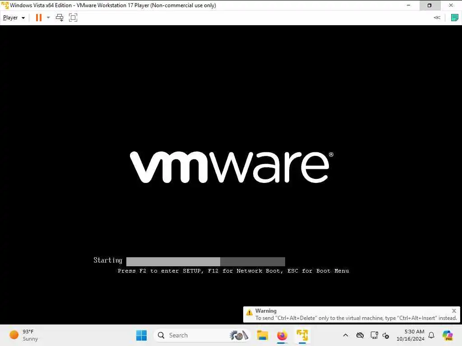The height and width of the screenshot is (346, 462).
Task: Minimize the VMware Player window
Action: (x=408, y=5)
